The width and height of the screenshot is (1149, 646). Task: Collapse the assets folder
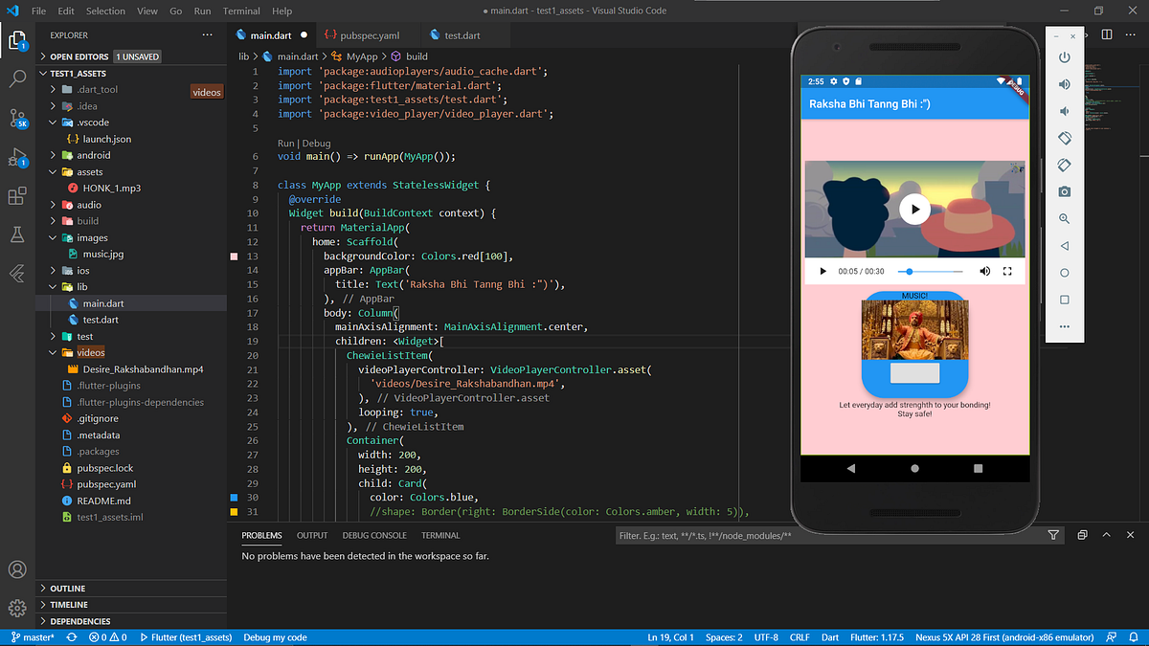(83, 171)
